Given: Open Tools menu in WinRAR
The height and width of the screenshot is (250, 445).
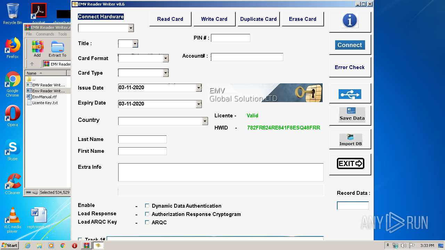Looking at the screenshot, I should [x=63, y=34].
